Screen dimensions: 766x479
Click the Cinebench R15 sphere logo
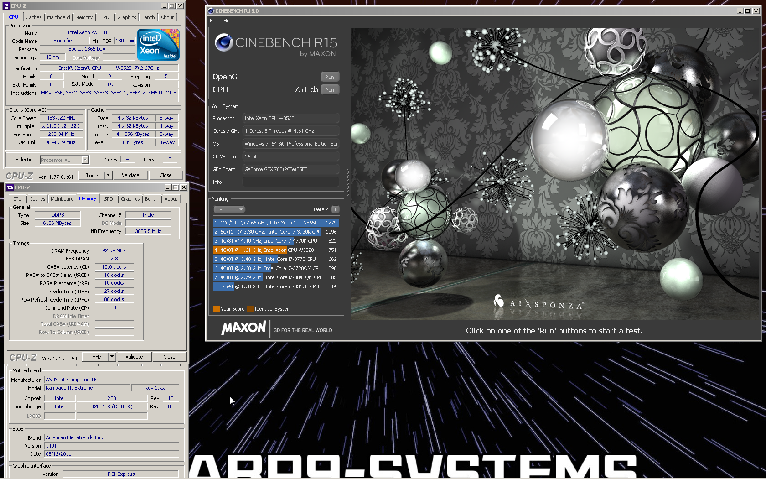tap(224, 42)
